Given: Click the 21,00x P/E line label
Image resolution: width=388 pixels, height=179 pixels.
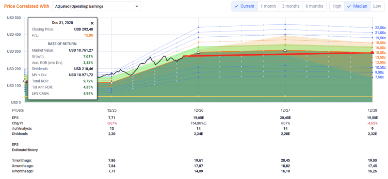Looking at the screenshot, I should pos(381,32).
